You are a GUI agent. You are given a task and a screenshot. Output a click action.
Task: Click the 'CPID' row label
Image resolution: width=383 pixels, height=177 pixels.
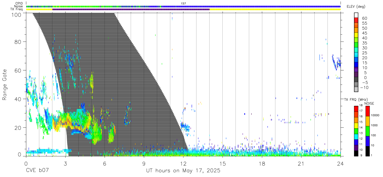click(19, 3)
